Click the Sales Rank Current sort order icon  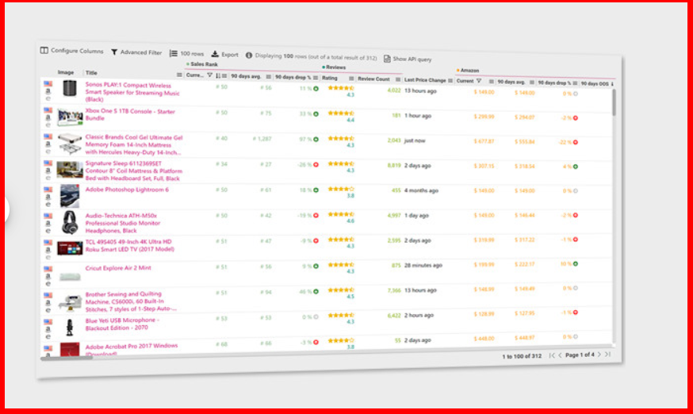218,75
